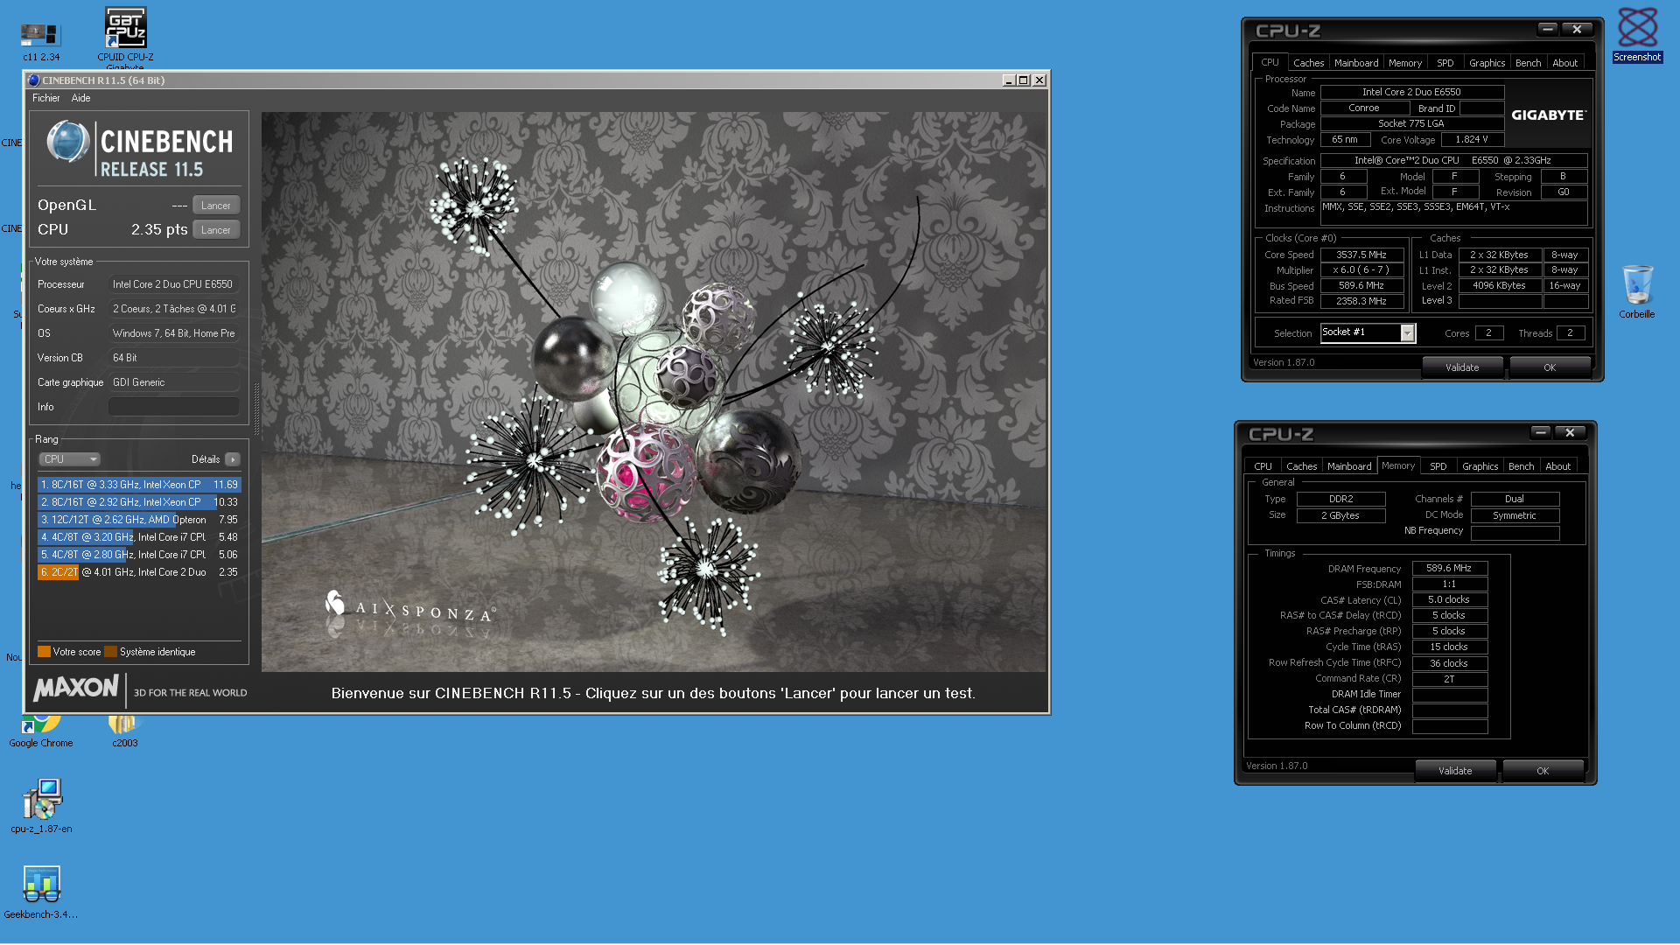Click Validate in lower CPU-Z memory window
Screen dimensions: 1680x945
[1455, 771]
